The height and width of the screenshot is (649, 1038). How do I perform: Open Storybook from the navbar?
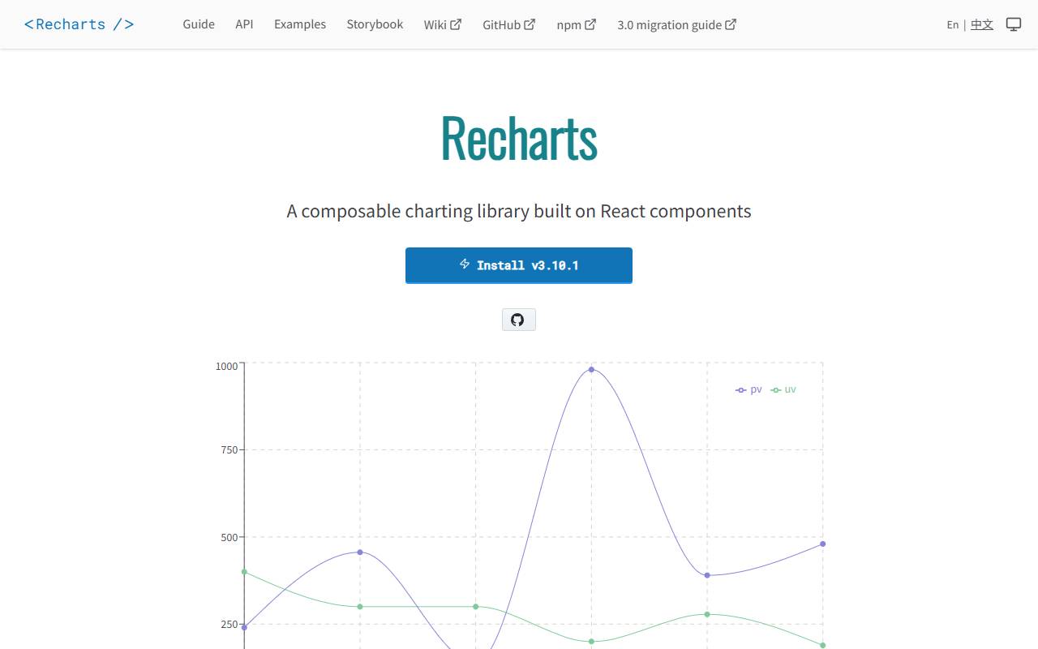click(375, 24)
